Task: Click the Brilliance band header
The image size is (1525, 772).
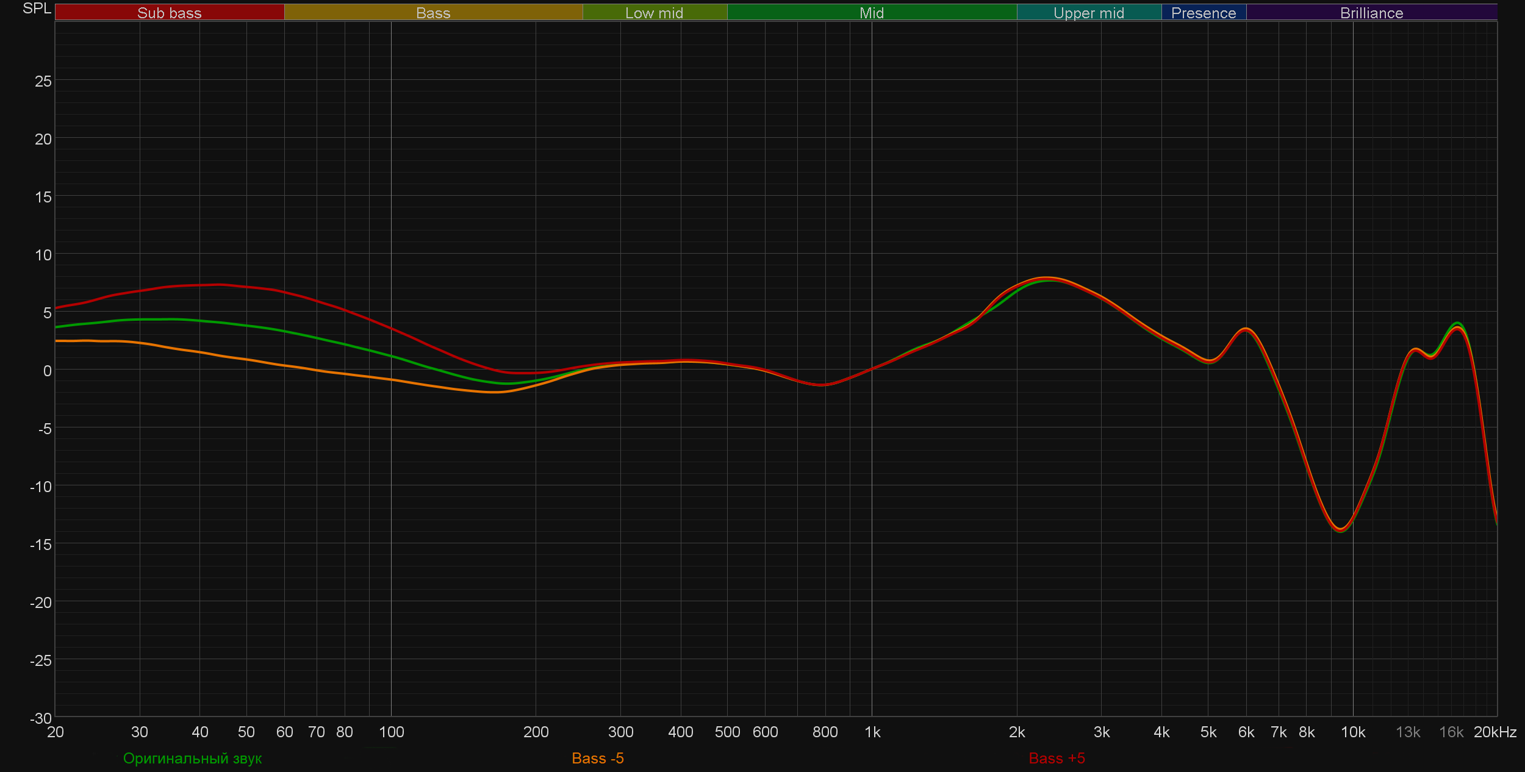Action: (x=1371, y=13)
